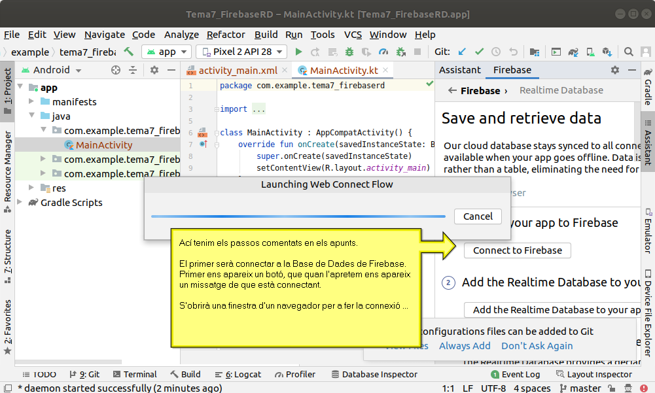The width and height of the screenshot is (655, 393).
Task: Click the red error indicator in status bar
Action: tap(644, 388)
